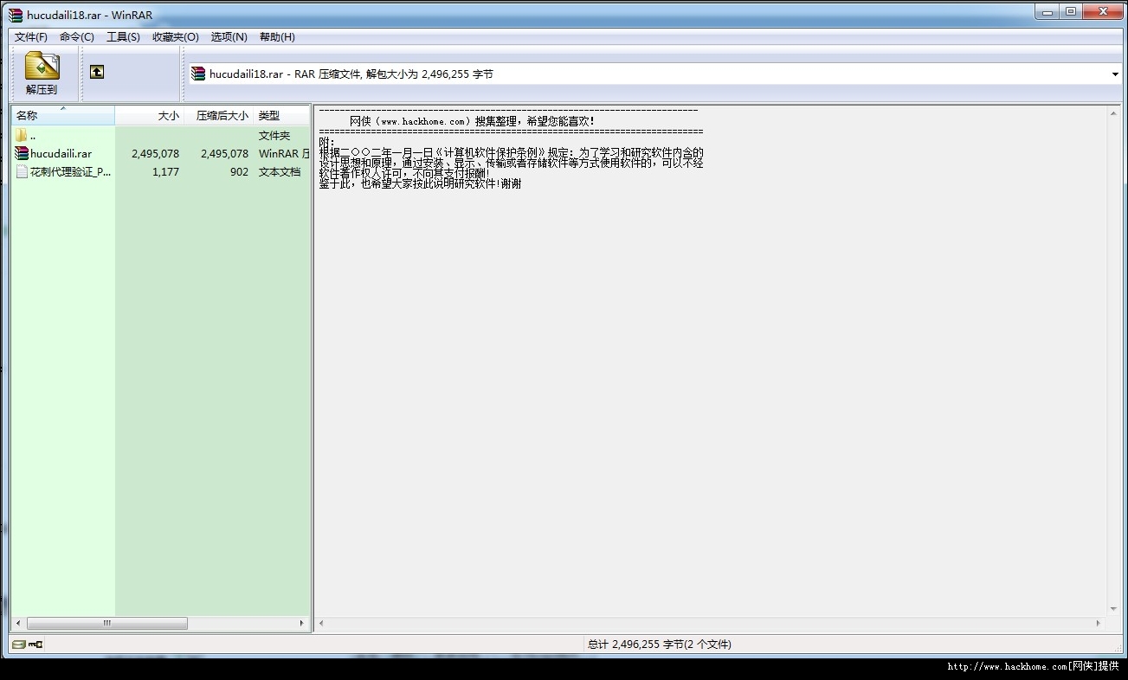1128x680 pixels.
Task: Click file list horizontal scrollbar right arrow
Action: [x=301, y=623]
